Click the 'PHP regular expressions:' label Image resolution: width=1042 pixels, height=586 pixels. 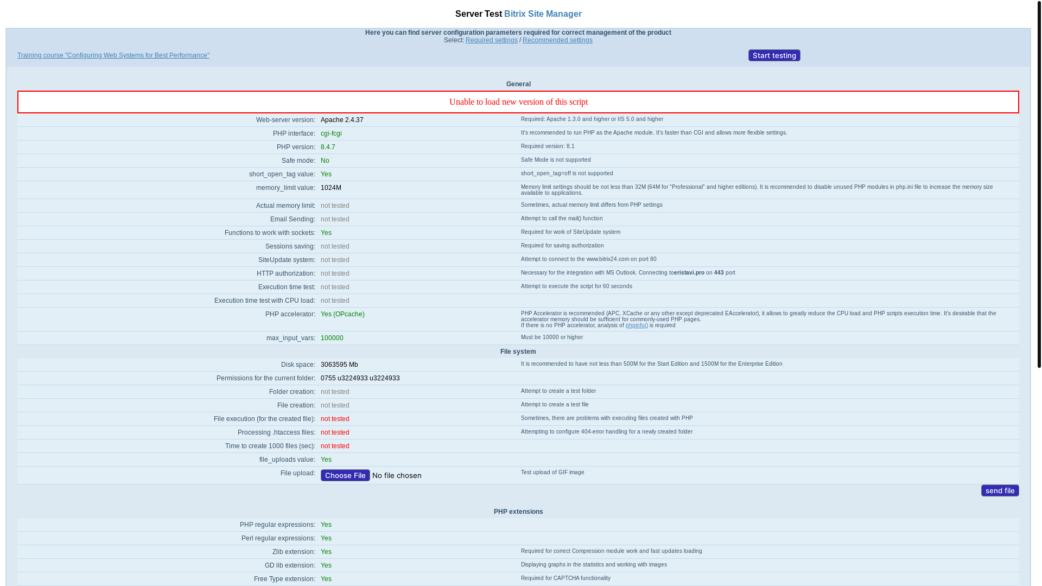tap(277, 525)
